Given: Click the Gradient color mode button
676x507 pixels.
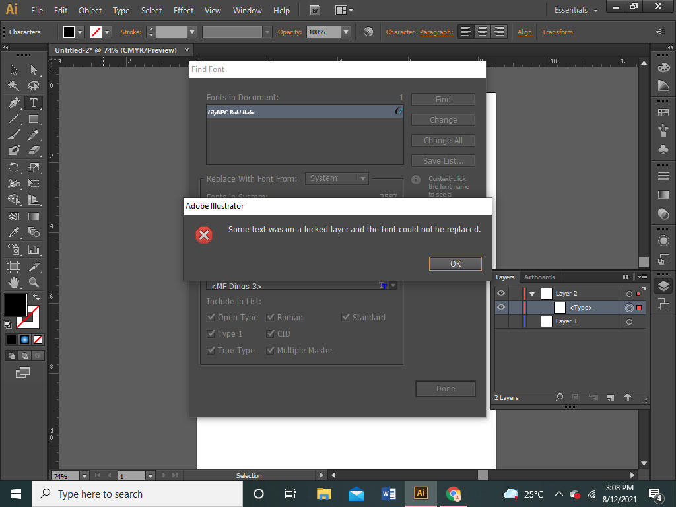Looking at the screenshot, I should click(24, 340).
